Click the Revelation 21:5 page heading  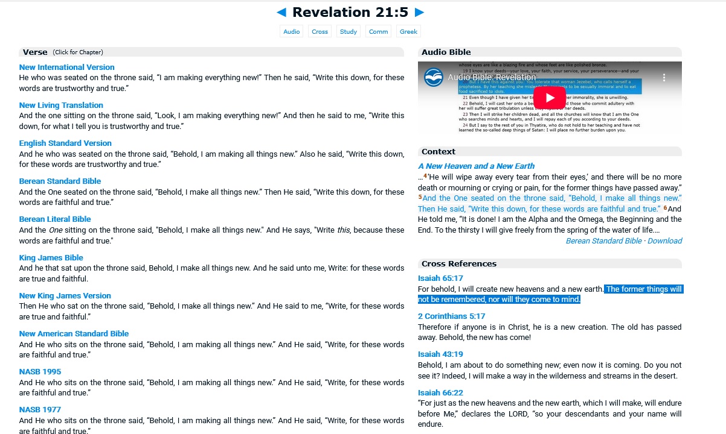pyautogui.click(x=350, y=12)
